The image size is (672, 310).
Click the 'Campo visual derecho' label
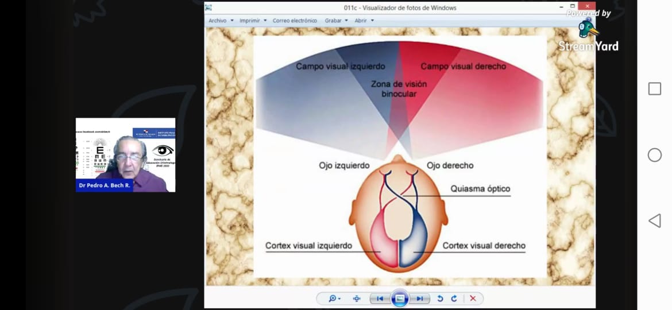coord(464,67)
